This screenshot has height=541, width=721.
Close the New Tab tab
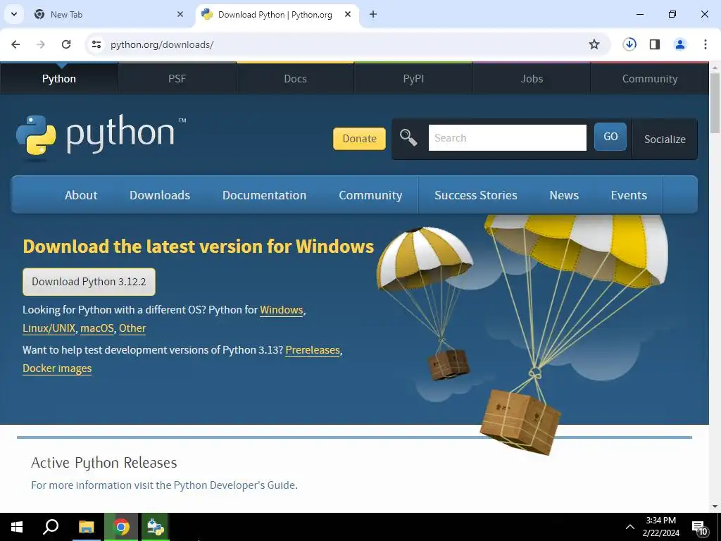[x=180, y=14]
